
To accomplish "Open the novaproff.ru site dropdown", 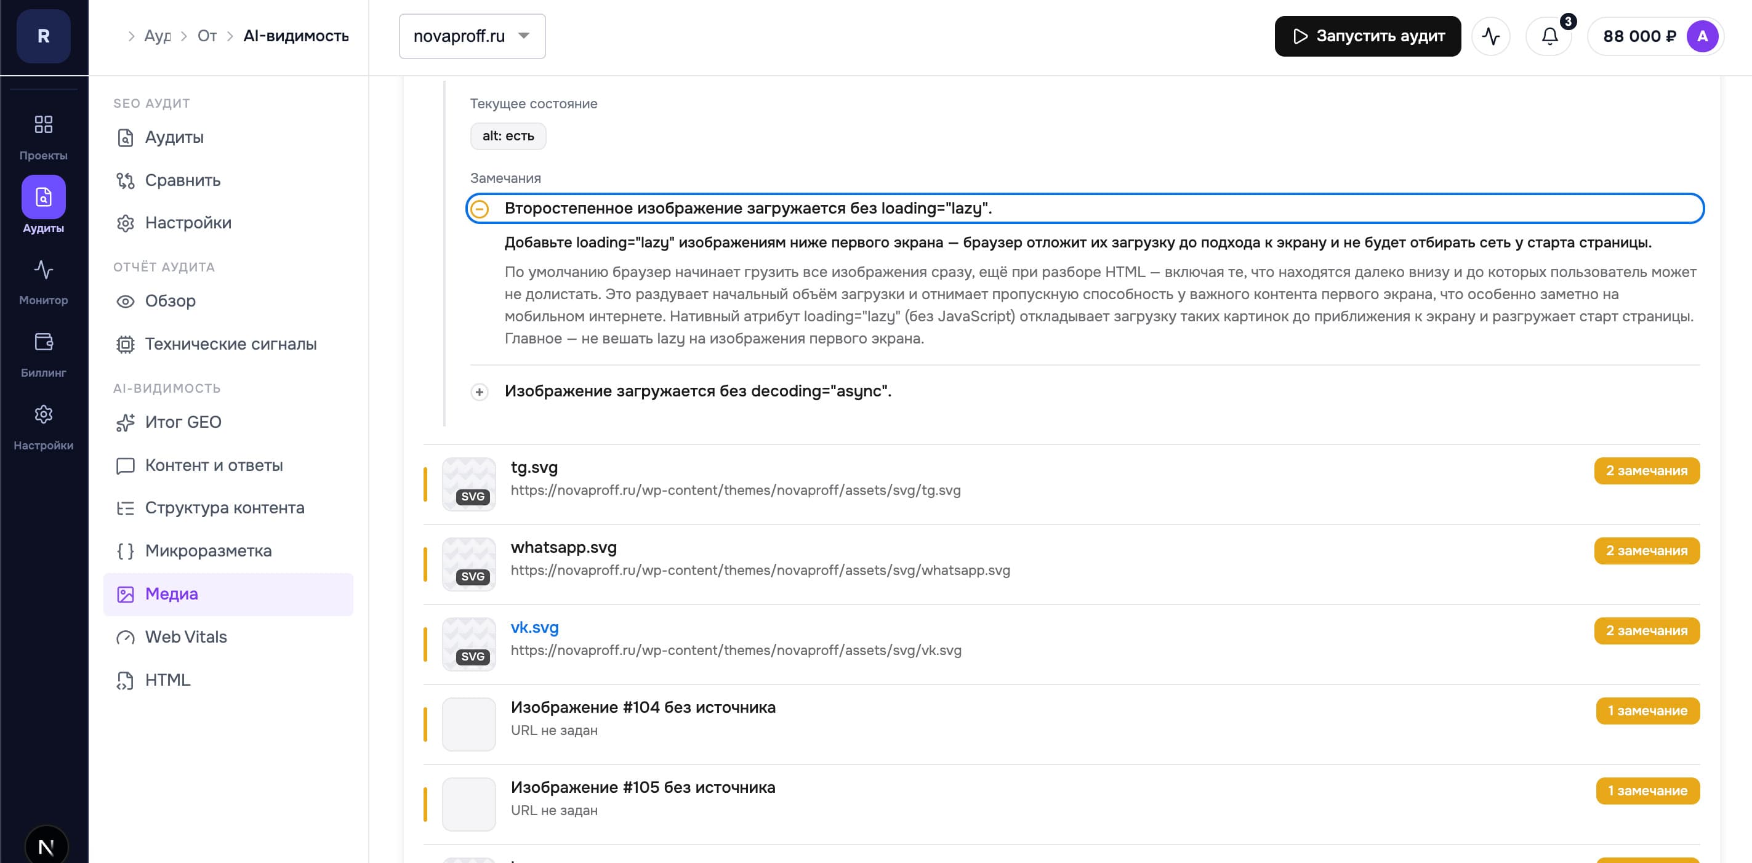I will pos(472,36).
